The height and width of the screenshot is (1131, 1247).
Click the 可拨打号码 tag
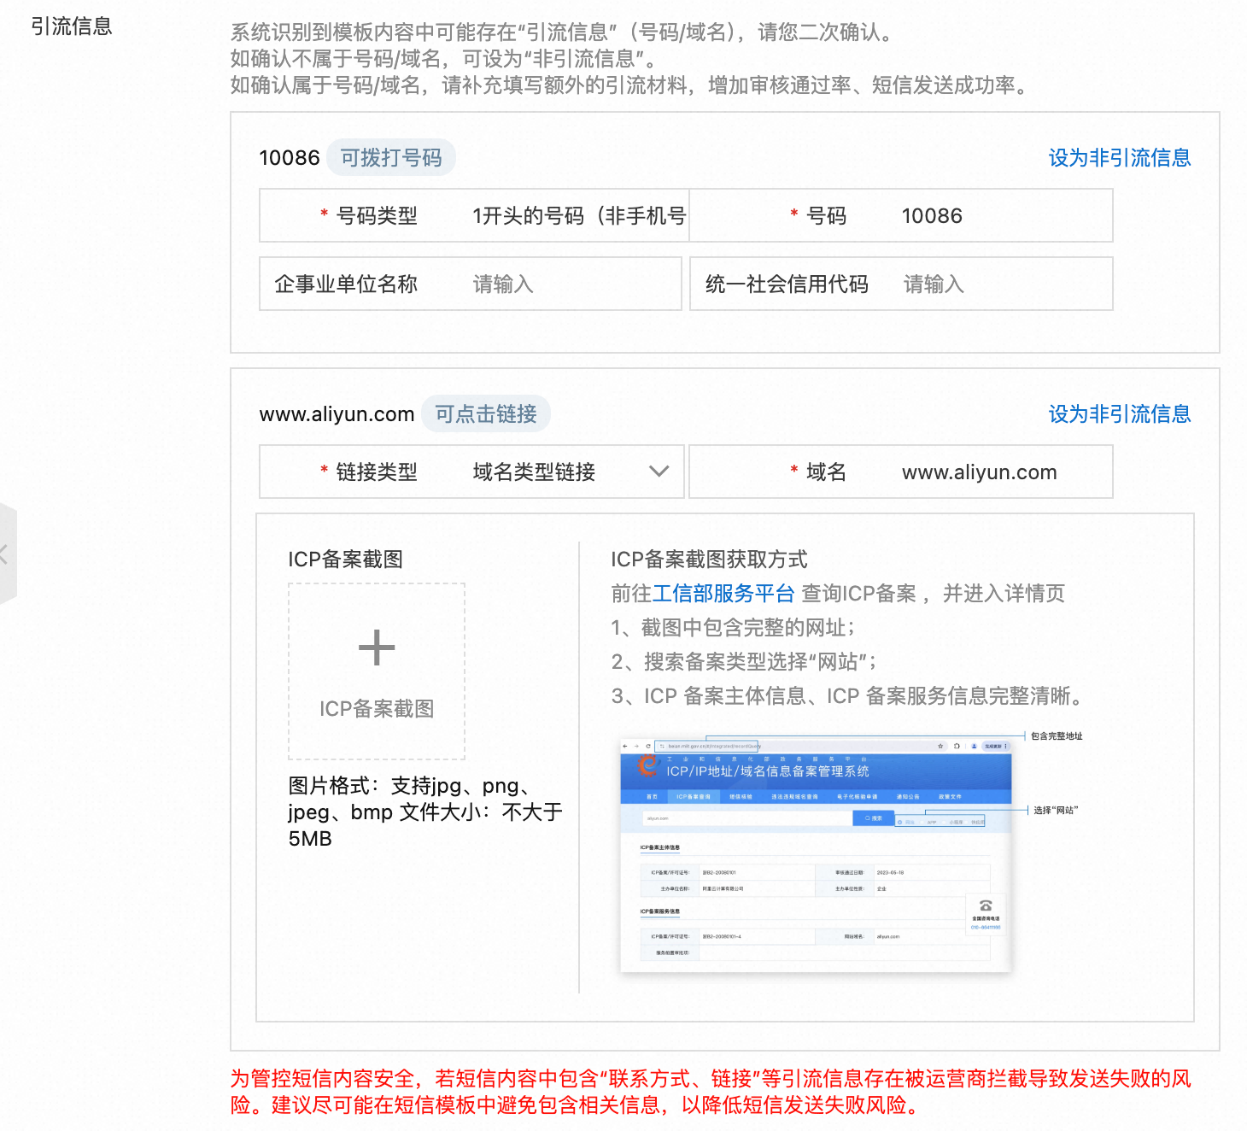391,157
